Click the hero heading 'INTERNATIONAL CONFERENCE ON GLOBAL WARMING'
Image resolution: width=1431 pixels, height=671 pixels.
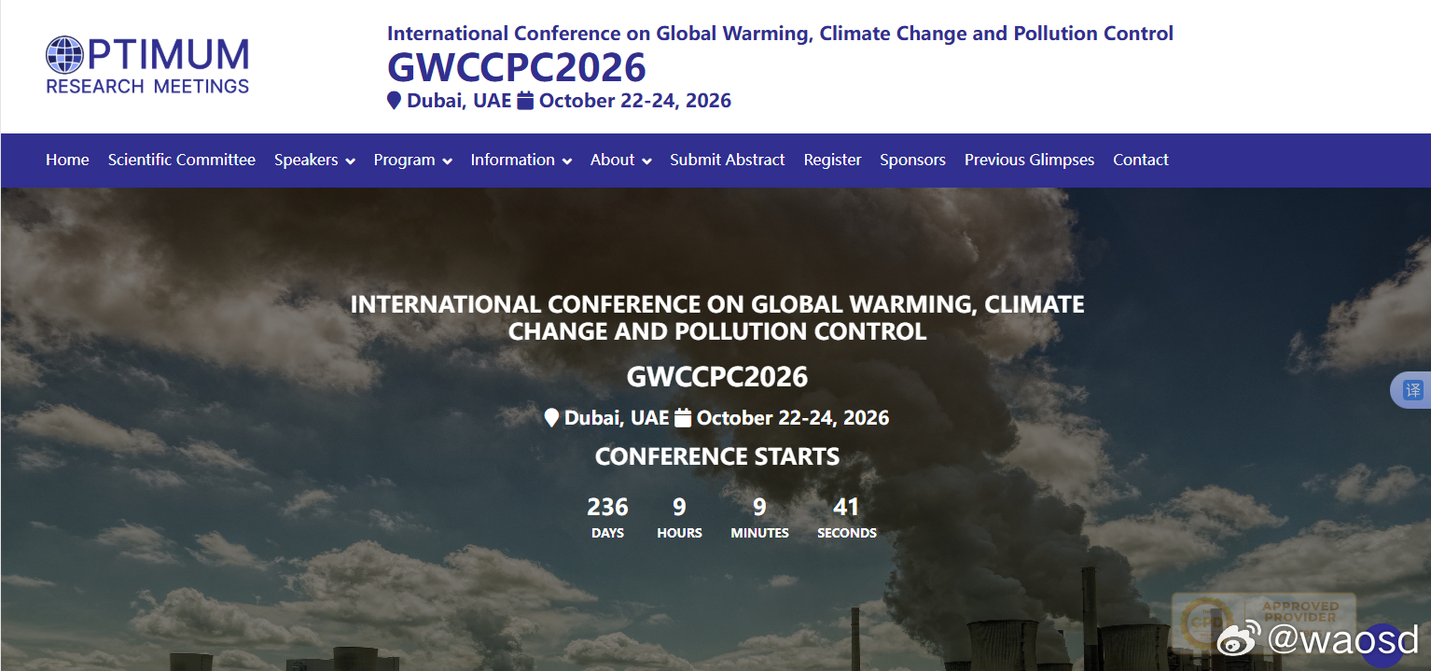pos(717,317)
